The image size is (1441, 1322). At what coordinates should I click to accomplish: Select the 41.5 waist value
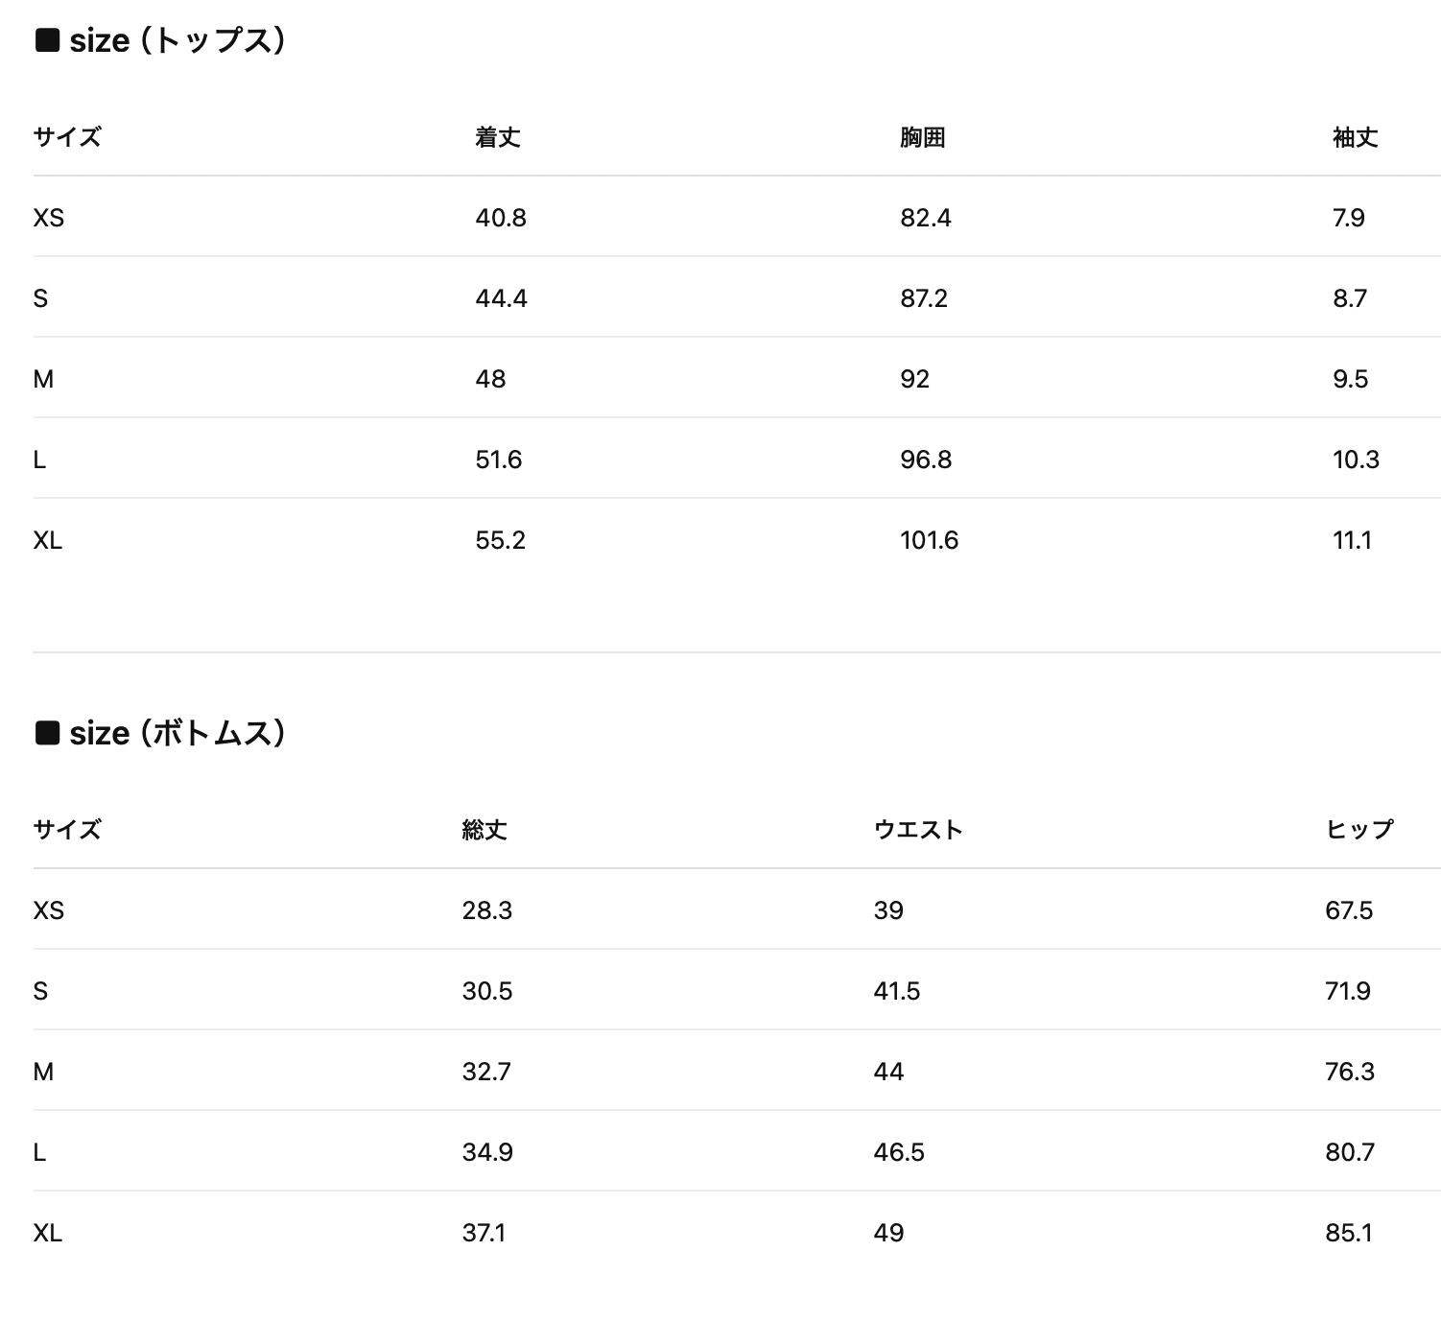(x=897, y=991)
